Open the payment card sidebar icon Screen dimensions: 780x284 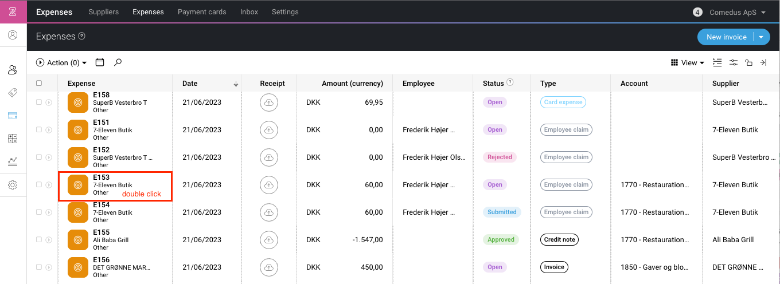(13, 115)
